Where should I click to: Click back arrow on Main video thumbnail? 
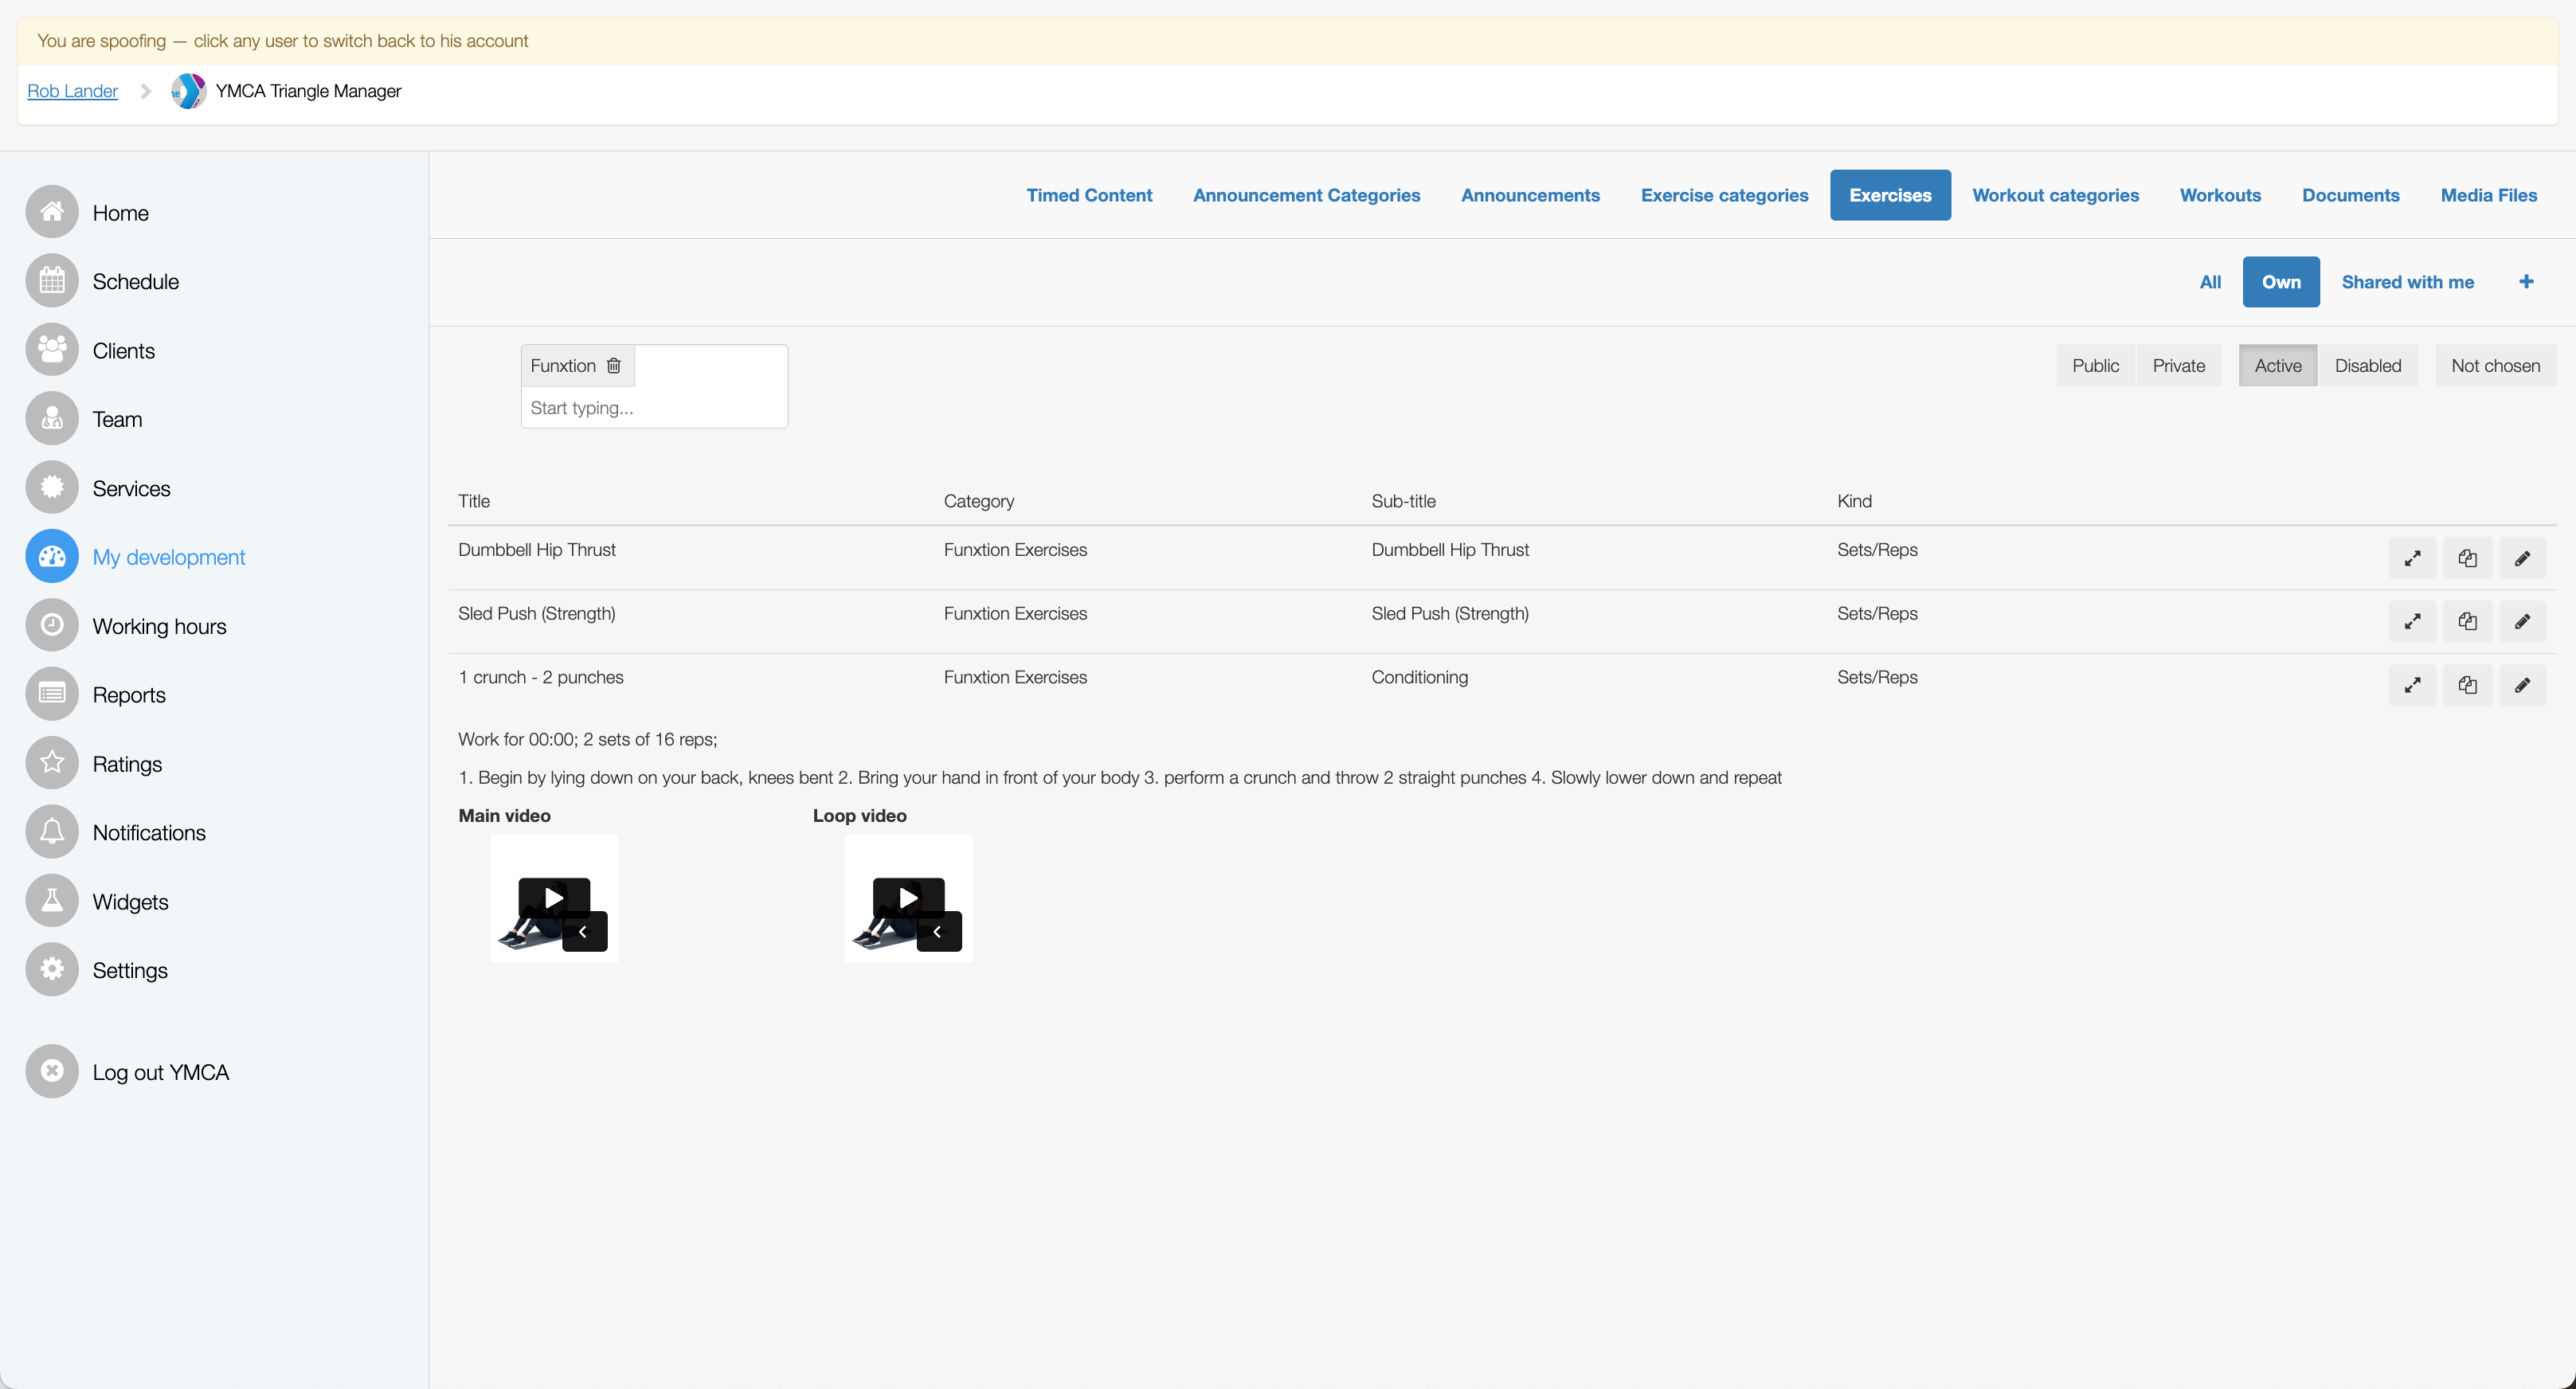(584, 932)
